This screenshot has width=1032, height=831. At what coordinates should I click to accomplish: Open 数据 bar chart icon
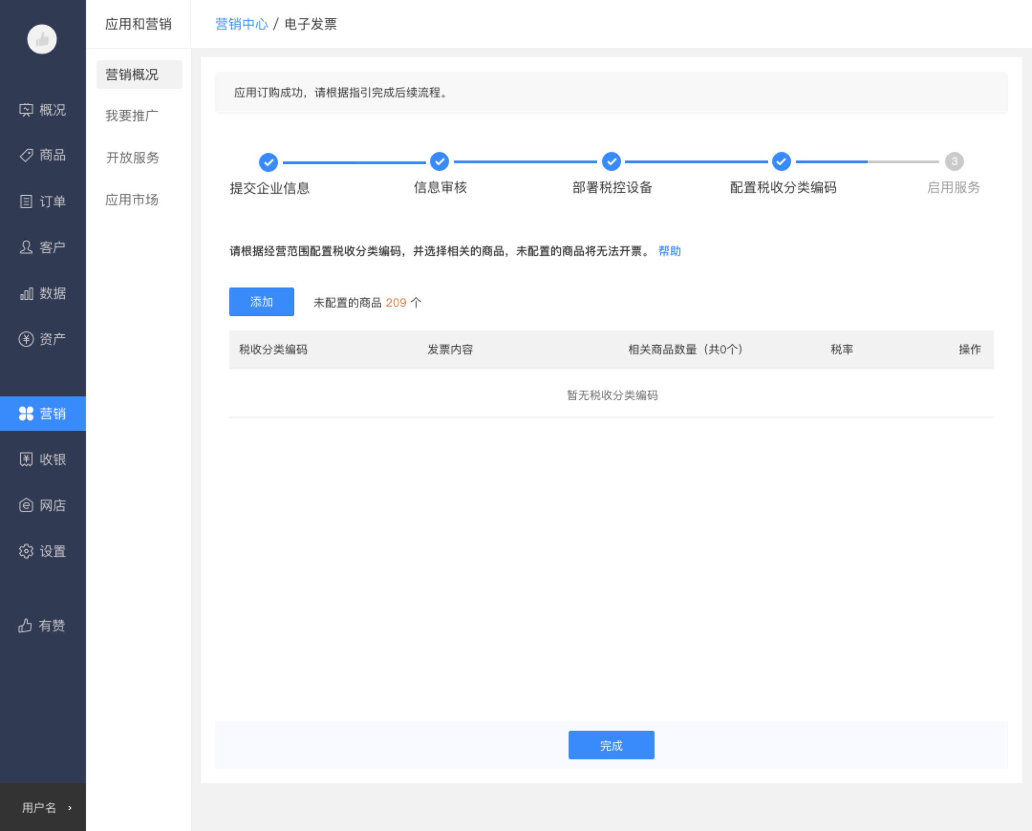(x=26, y=293)
